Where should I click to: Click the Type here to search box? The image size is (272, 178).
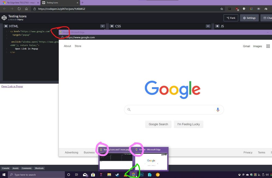click(36, 175)
